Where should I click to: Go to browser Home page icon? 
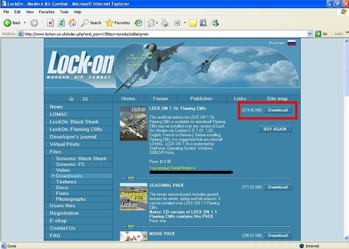click(72, 23)
